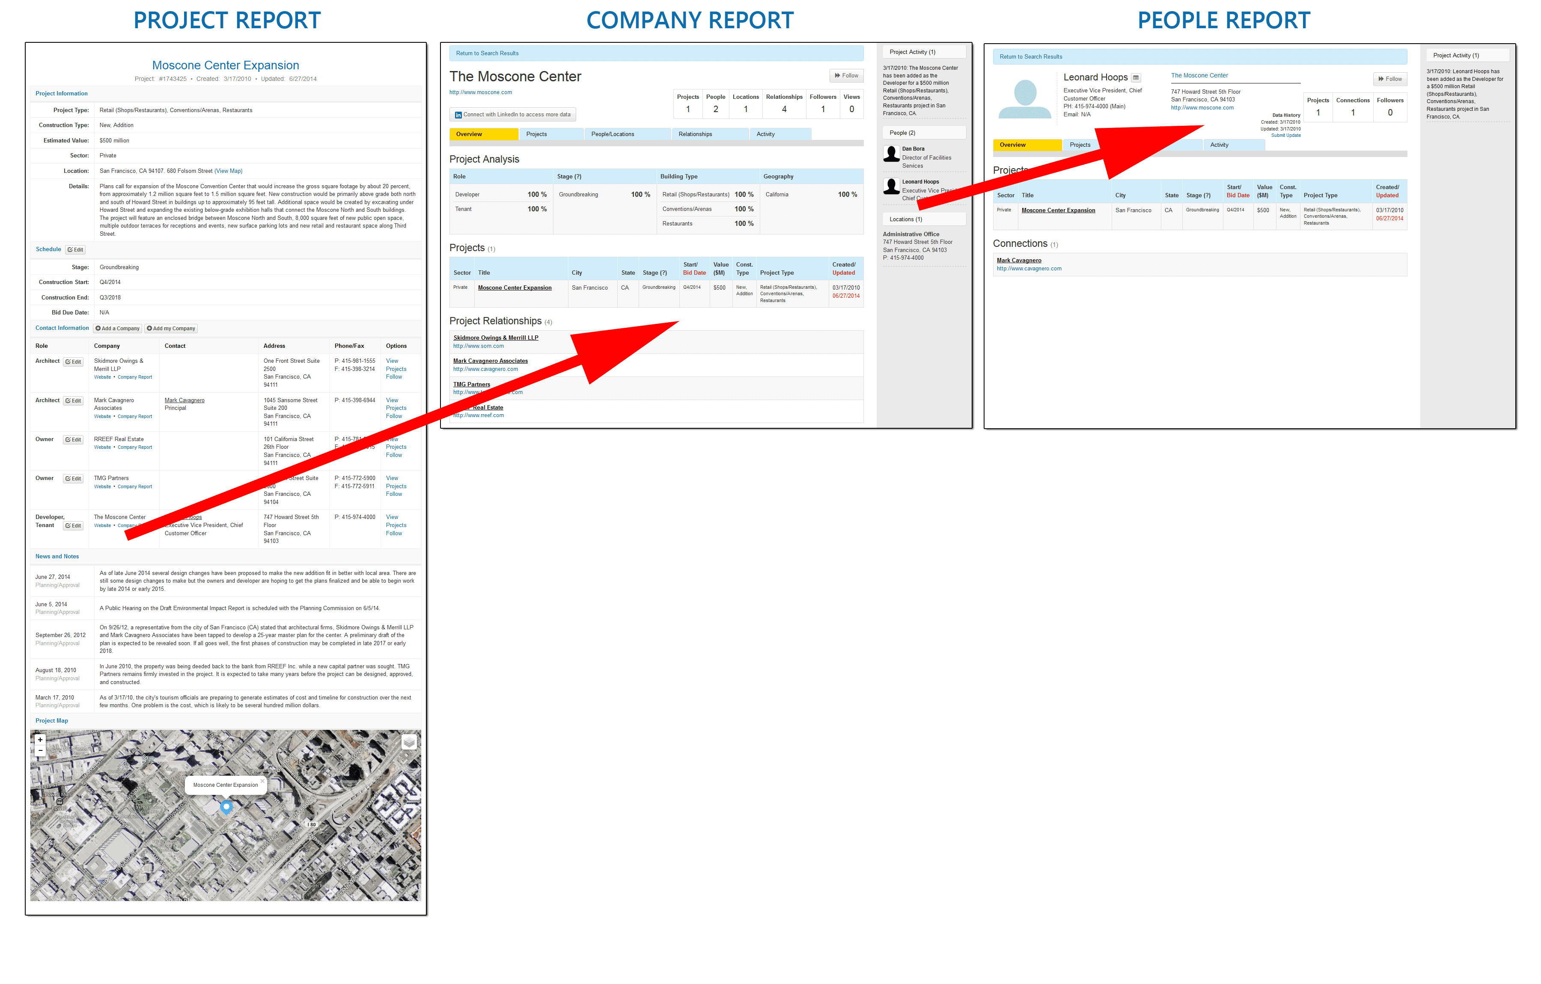Image resolution: width=1541 pixels, height=984 pixels.
Task: Open Mark Cavagnero connection link
Action: pyautogui.click(x=1019, y=261)
